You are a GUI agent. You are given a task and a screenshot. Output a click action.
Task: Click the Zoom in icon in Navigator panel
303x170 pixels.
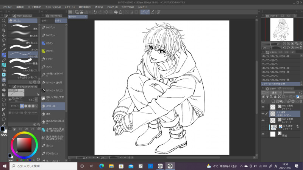pos(288,44)
